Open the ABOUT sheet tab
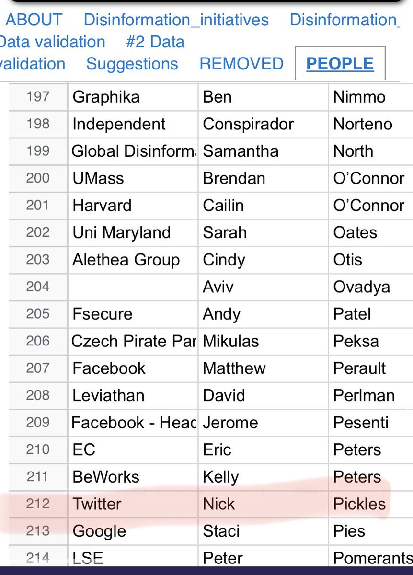Image resolution: width=413 pixels, height=575 pixels. tap(34, 20)
